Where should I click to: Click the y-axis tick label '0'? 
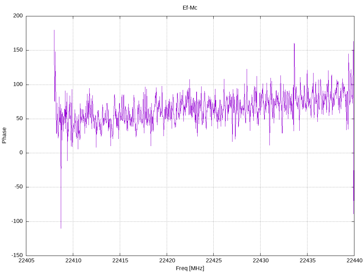(21, 153)
